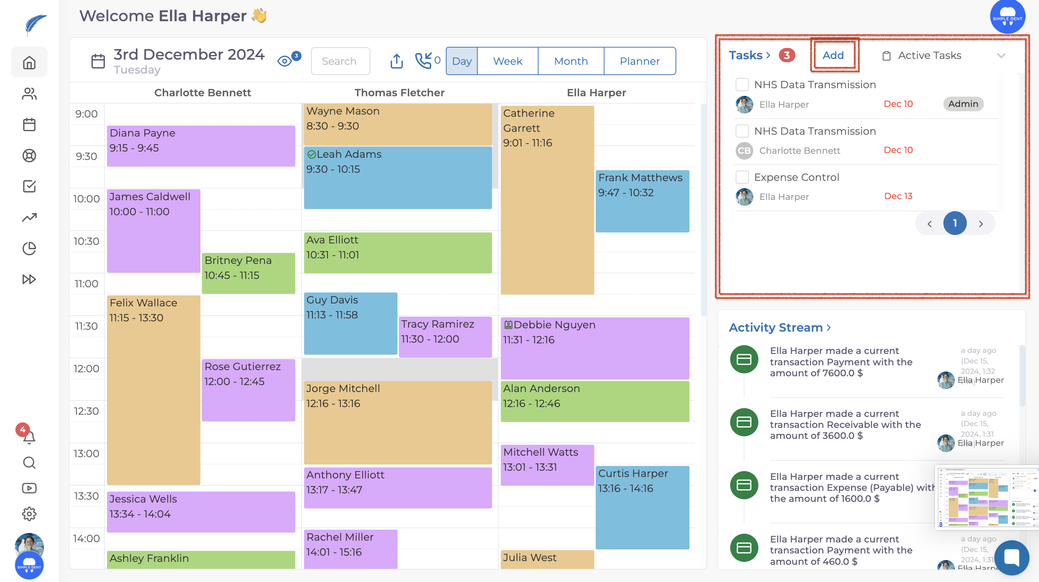The width and height of the screenshot is (1039, 582).
Task: Click the notifications bell icon
Action: point(29,437)
